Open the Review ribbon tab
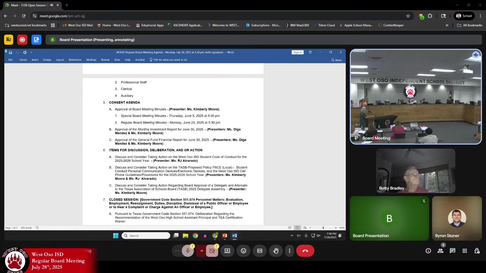The width and height of the screenshot is (486, 273). [x=105, y=60]
